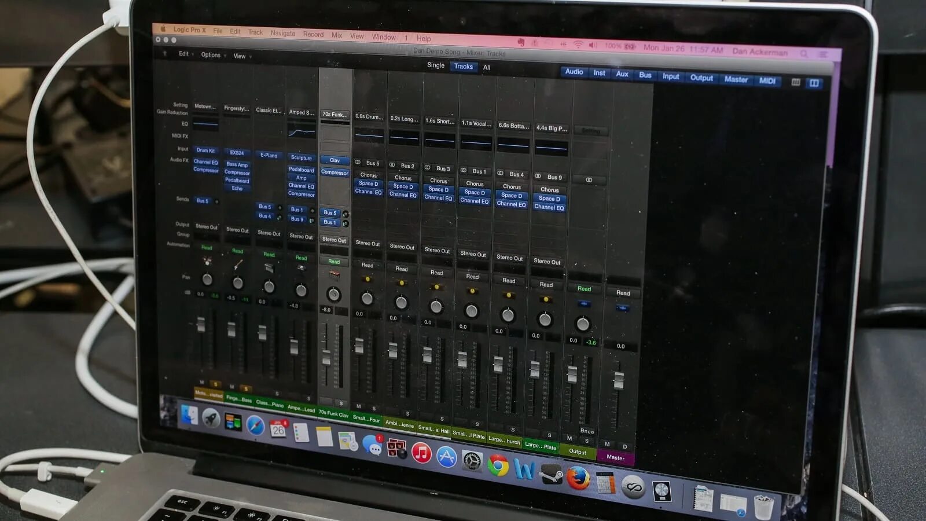Open Bus 5 send slot on Motown strip
The height and width of the screenshot is (521, 926).
(202, 201)
